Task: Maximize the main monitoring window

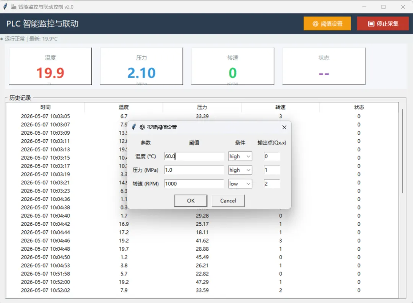Action: [384, 7]
